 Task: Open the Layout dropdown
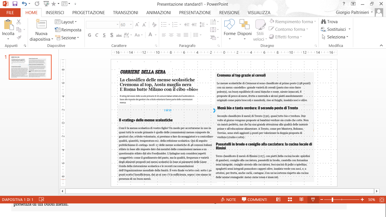[66, 22]
